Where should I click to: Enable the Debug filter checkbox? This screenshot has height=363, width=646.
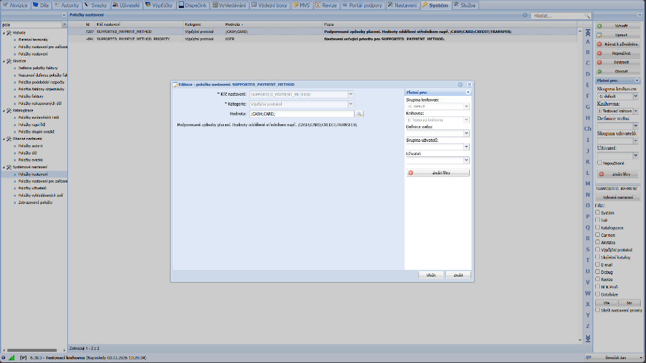(x=598, y=271)
